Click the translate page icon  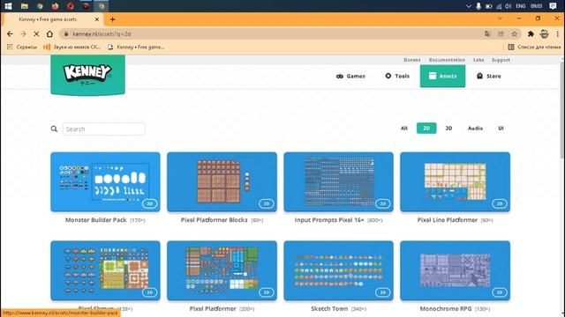(487, 33)
